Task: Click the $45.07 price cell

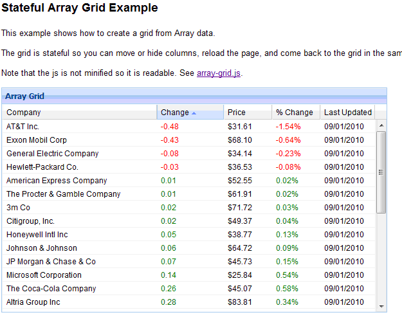Action: [240, 289]
